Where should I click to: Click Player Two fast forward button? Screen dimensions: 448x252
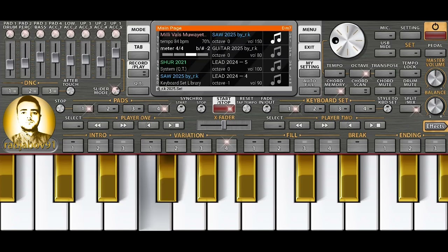[x=324, y=125]
